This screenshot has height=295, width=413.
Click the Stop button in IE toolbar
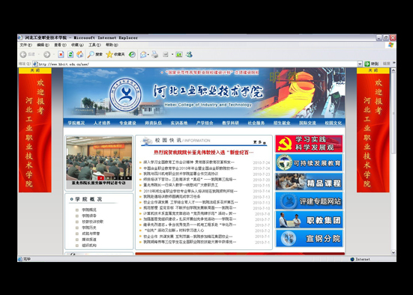(61, 55)
